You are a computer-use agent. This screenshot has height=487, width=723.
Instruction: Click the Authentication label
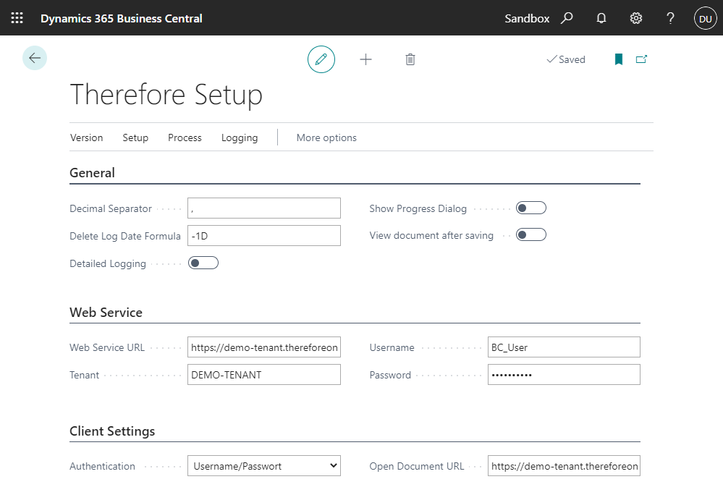coord(102,466)
